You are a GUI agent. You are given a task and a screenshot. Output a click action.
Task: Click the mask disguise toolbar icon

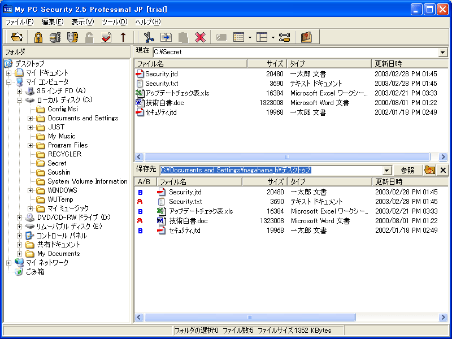coord(72,37)
